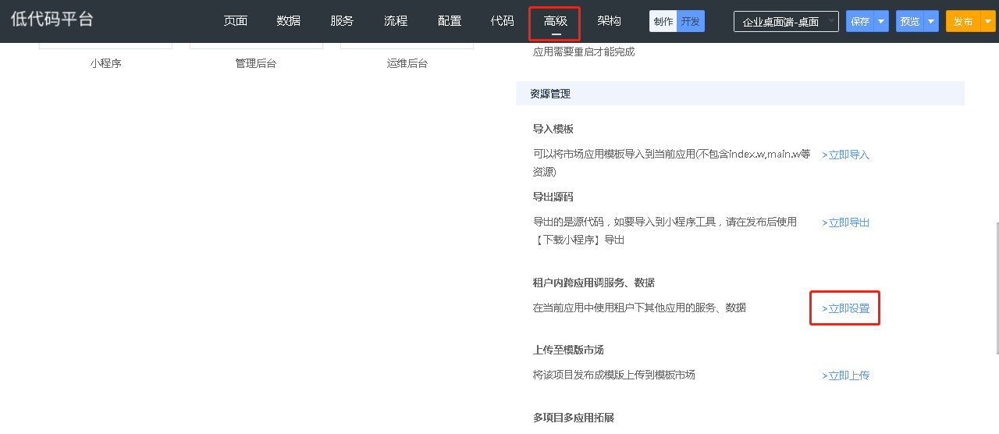Go to the 架构 tab
Screen dimensions: 999x434
point(609,21)
